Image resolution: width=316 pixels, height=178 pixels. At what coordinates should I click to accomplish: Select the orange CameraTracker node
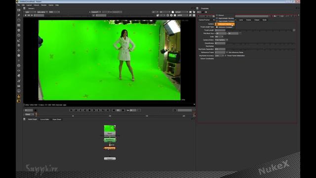[x=110, y=148]
